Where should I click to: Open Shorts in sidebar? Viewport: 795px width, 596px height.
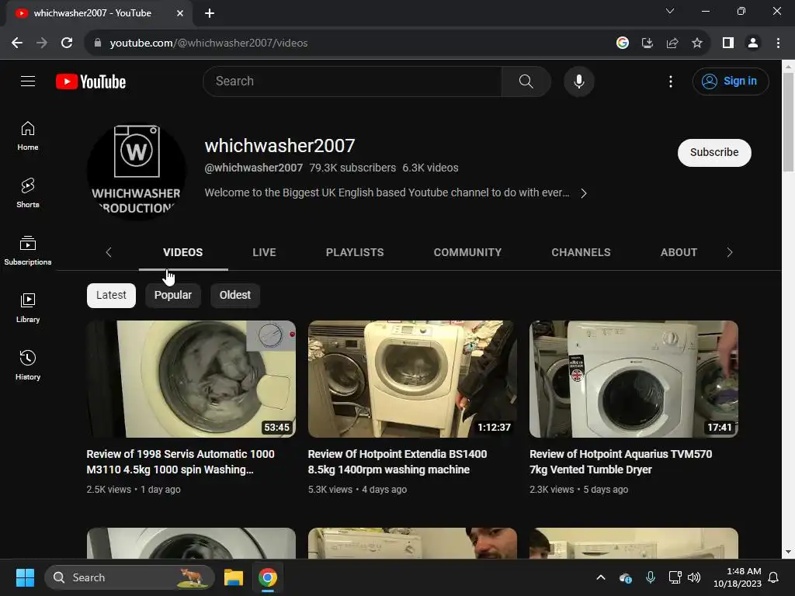click(x=28, y=193)
